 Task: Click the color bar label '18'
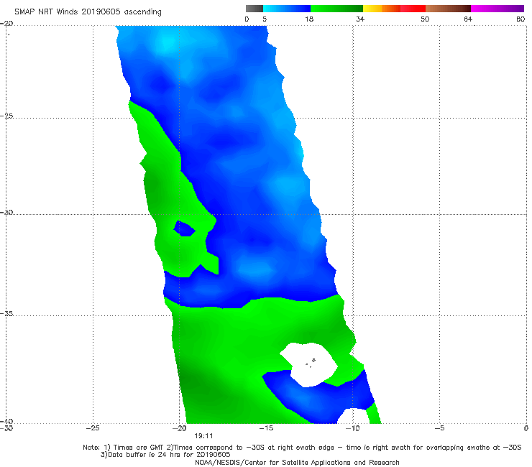[x=309, y=19]
